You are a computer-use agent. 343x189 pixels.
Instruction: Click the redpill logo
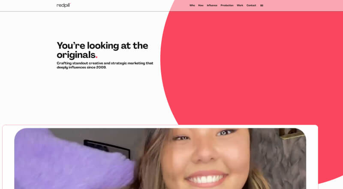63,5
